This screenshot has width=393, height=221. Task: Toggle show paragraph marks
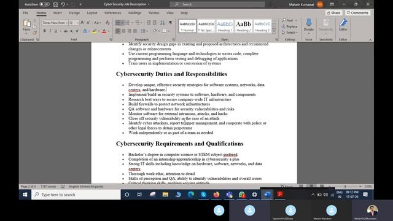171,23
